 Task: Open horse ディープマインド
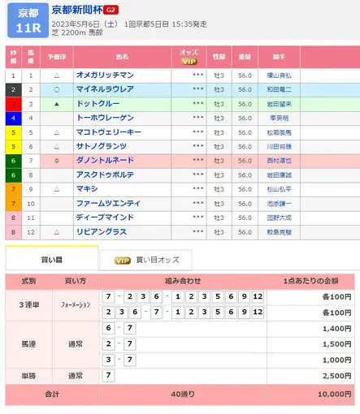(x=105, y=218)
